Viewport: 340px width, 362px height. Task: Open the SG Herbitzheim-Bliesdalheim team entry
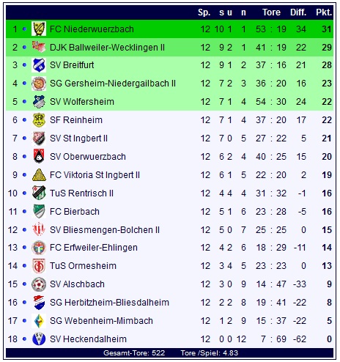click(x=109, y=303)
